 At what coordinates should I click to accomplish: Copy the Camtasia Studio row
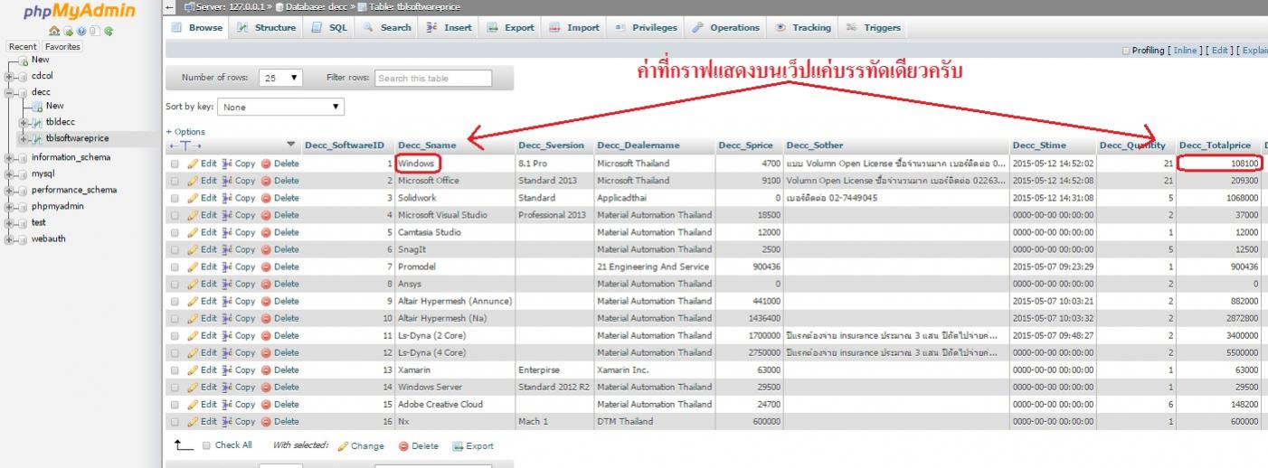tap(239, 232)
